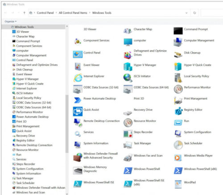Click the search box at top right
The height and width of the screenshot is (195, 223).
point(212,13)
